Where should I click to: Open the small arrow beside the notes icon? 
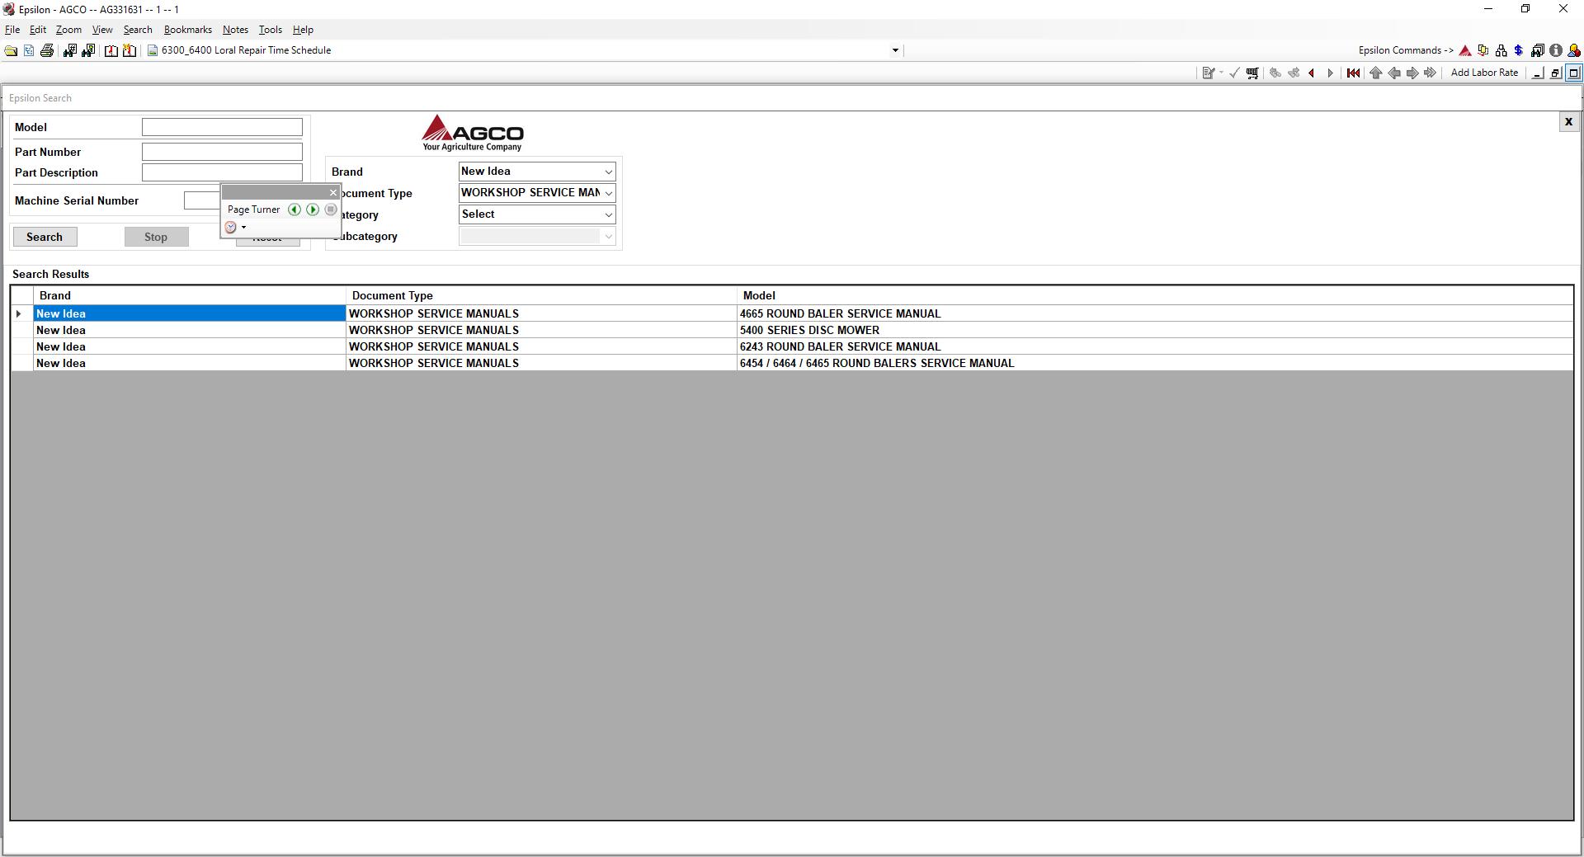(1221, 73)
